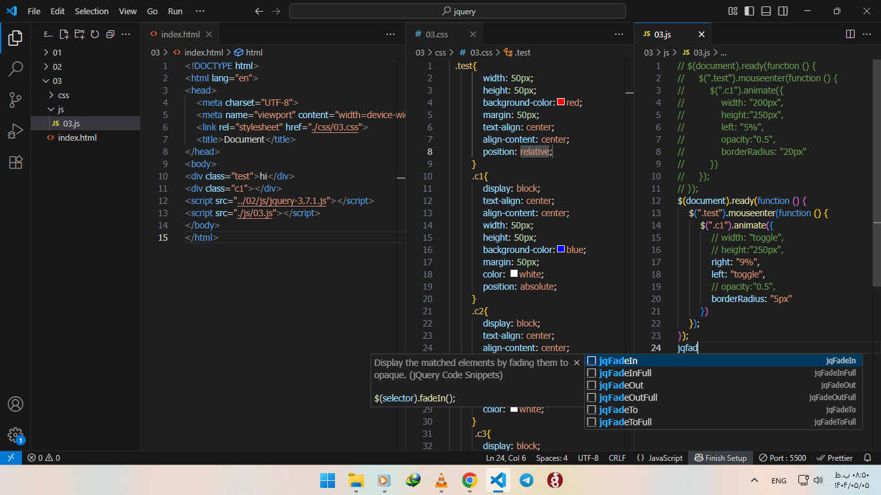Open the Run menu
This screenshot has height=495, width=881.
point(175,11)
